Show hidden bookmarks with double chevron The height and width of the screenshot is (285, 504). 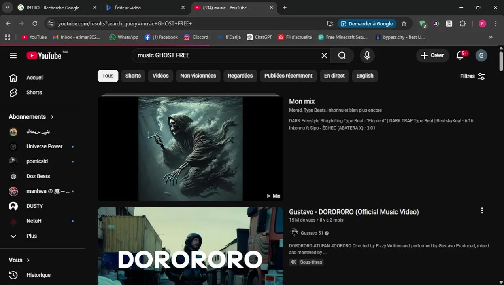pos(491,37)
